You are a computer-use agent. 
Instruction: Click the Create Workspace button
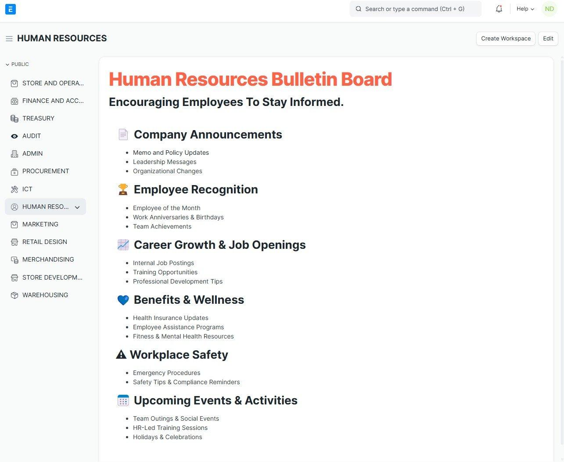tap(506, 39)
